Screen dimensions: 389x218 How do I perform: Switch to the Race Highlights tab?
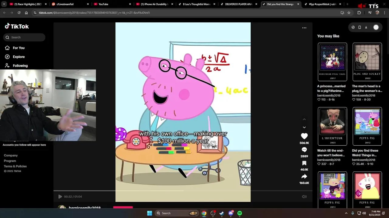pos(28,4)
